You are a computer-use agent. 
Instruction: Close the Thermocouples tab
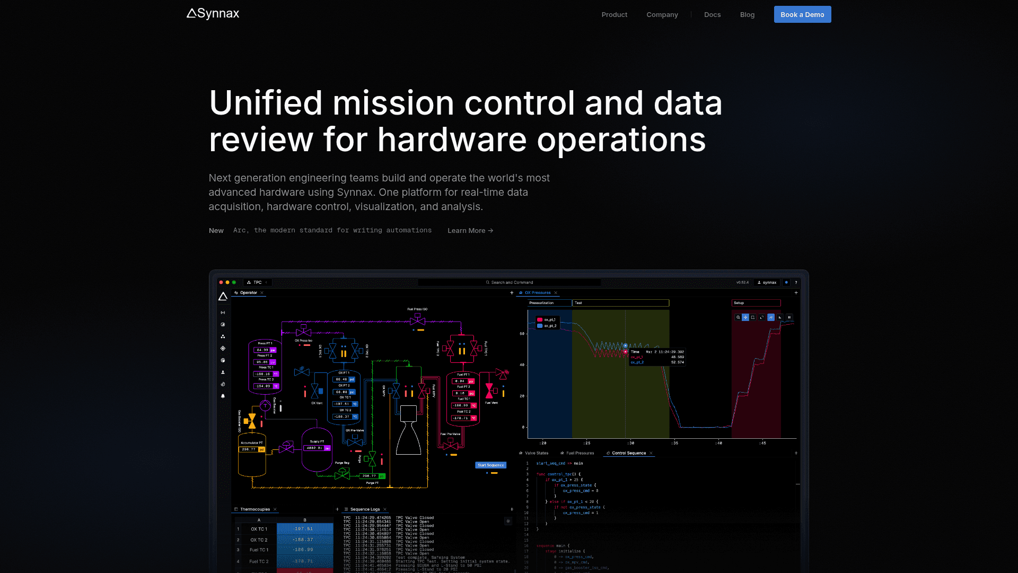275,509
